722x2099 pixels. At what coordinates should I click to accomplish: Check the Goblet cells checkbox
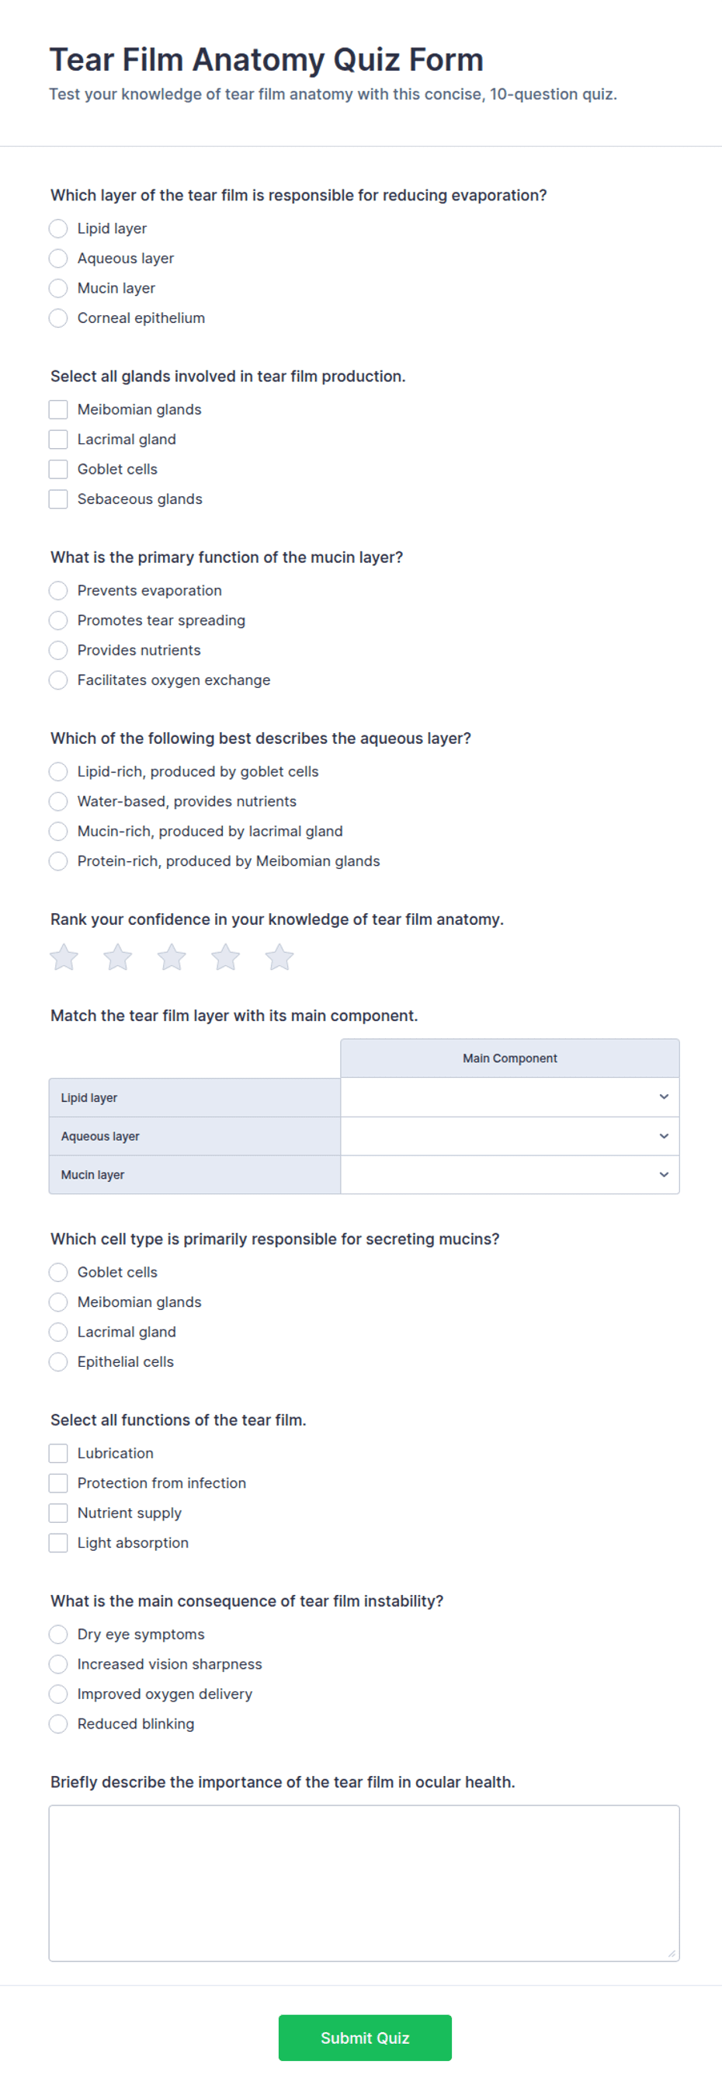(x=58, y=469)
